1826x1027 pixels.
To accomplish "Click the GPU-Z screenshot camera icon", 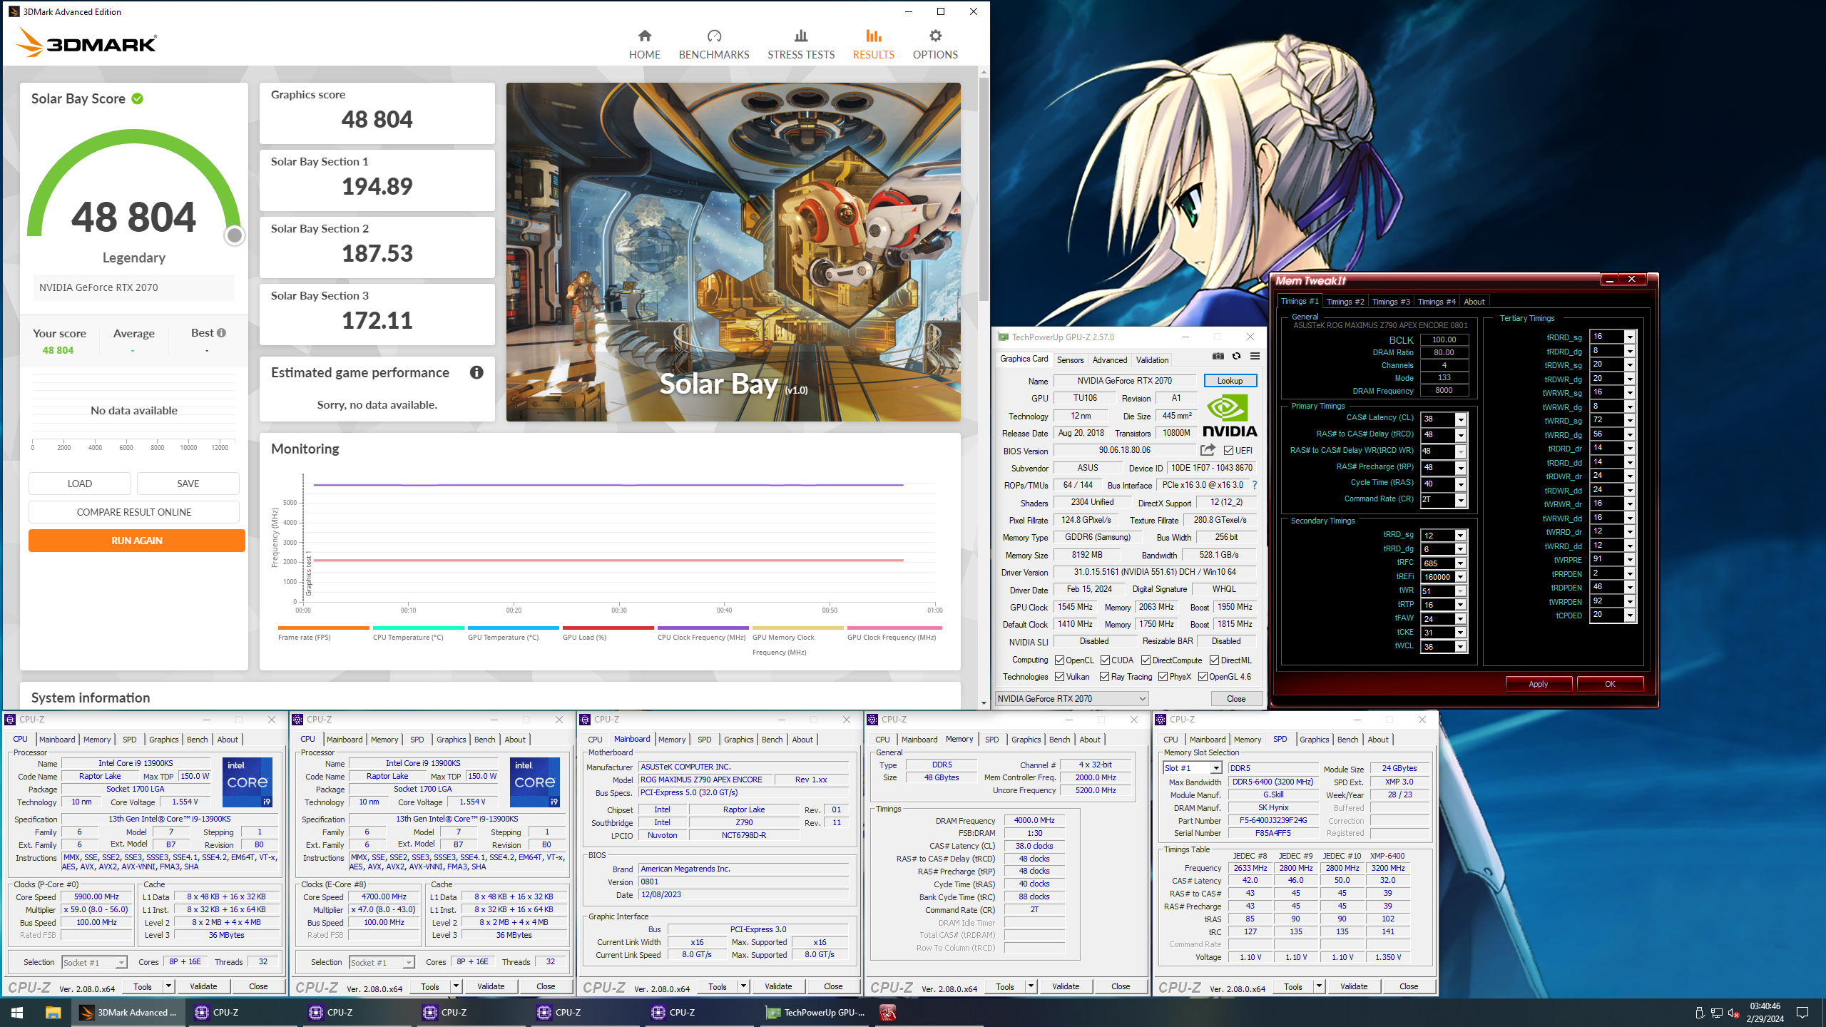I will click(1218, 357).
